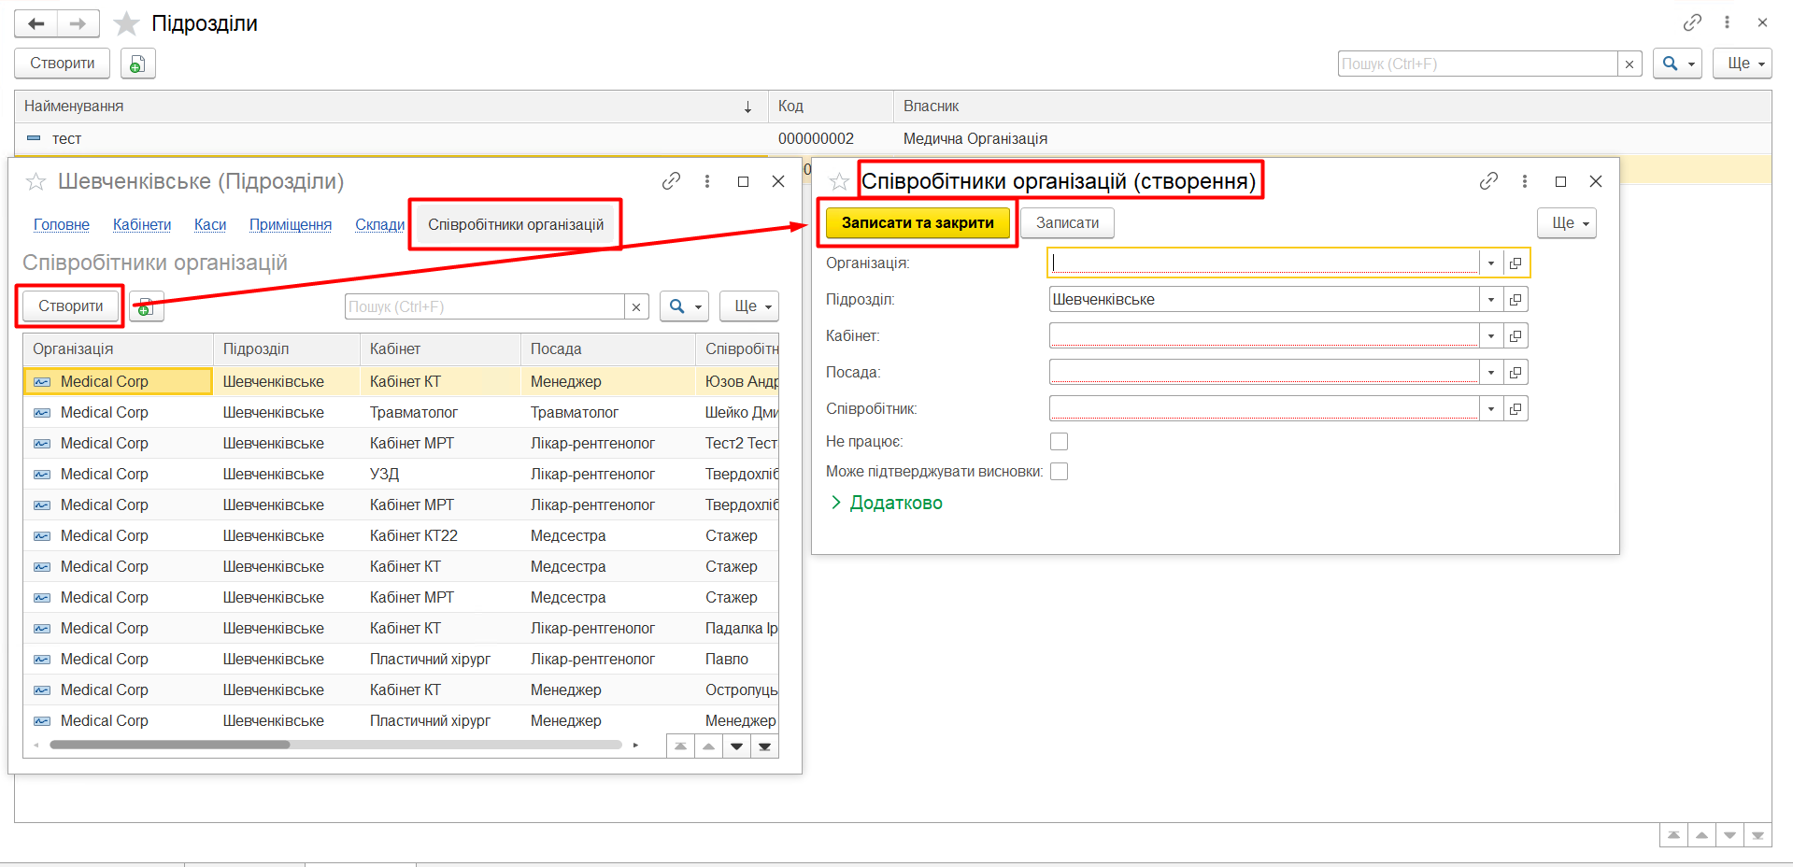This screenshot has width=1793, height=867.
Task: Open the Склади tab
Action: (379, 224)
